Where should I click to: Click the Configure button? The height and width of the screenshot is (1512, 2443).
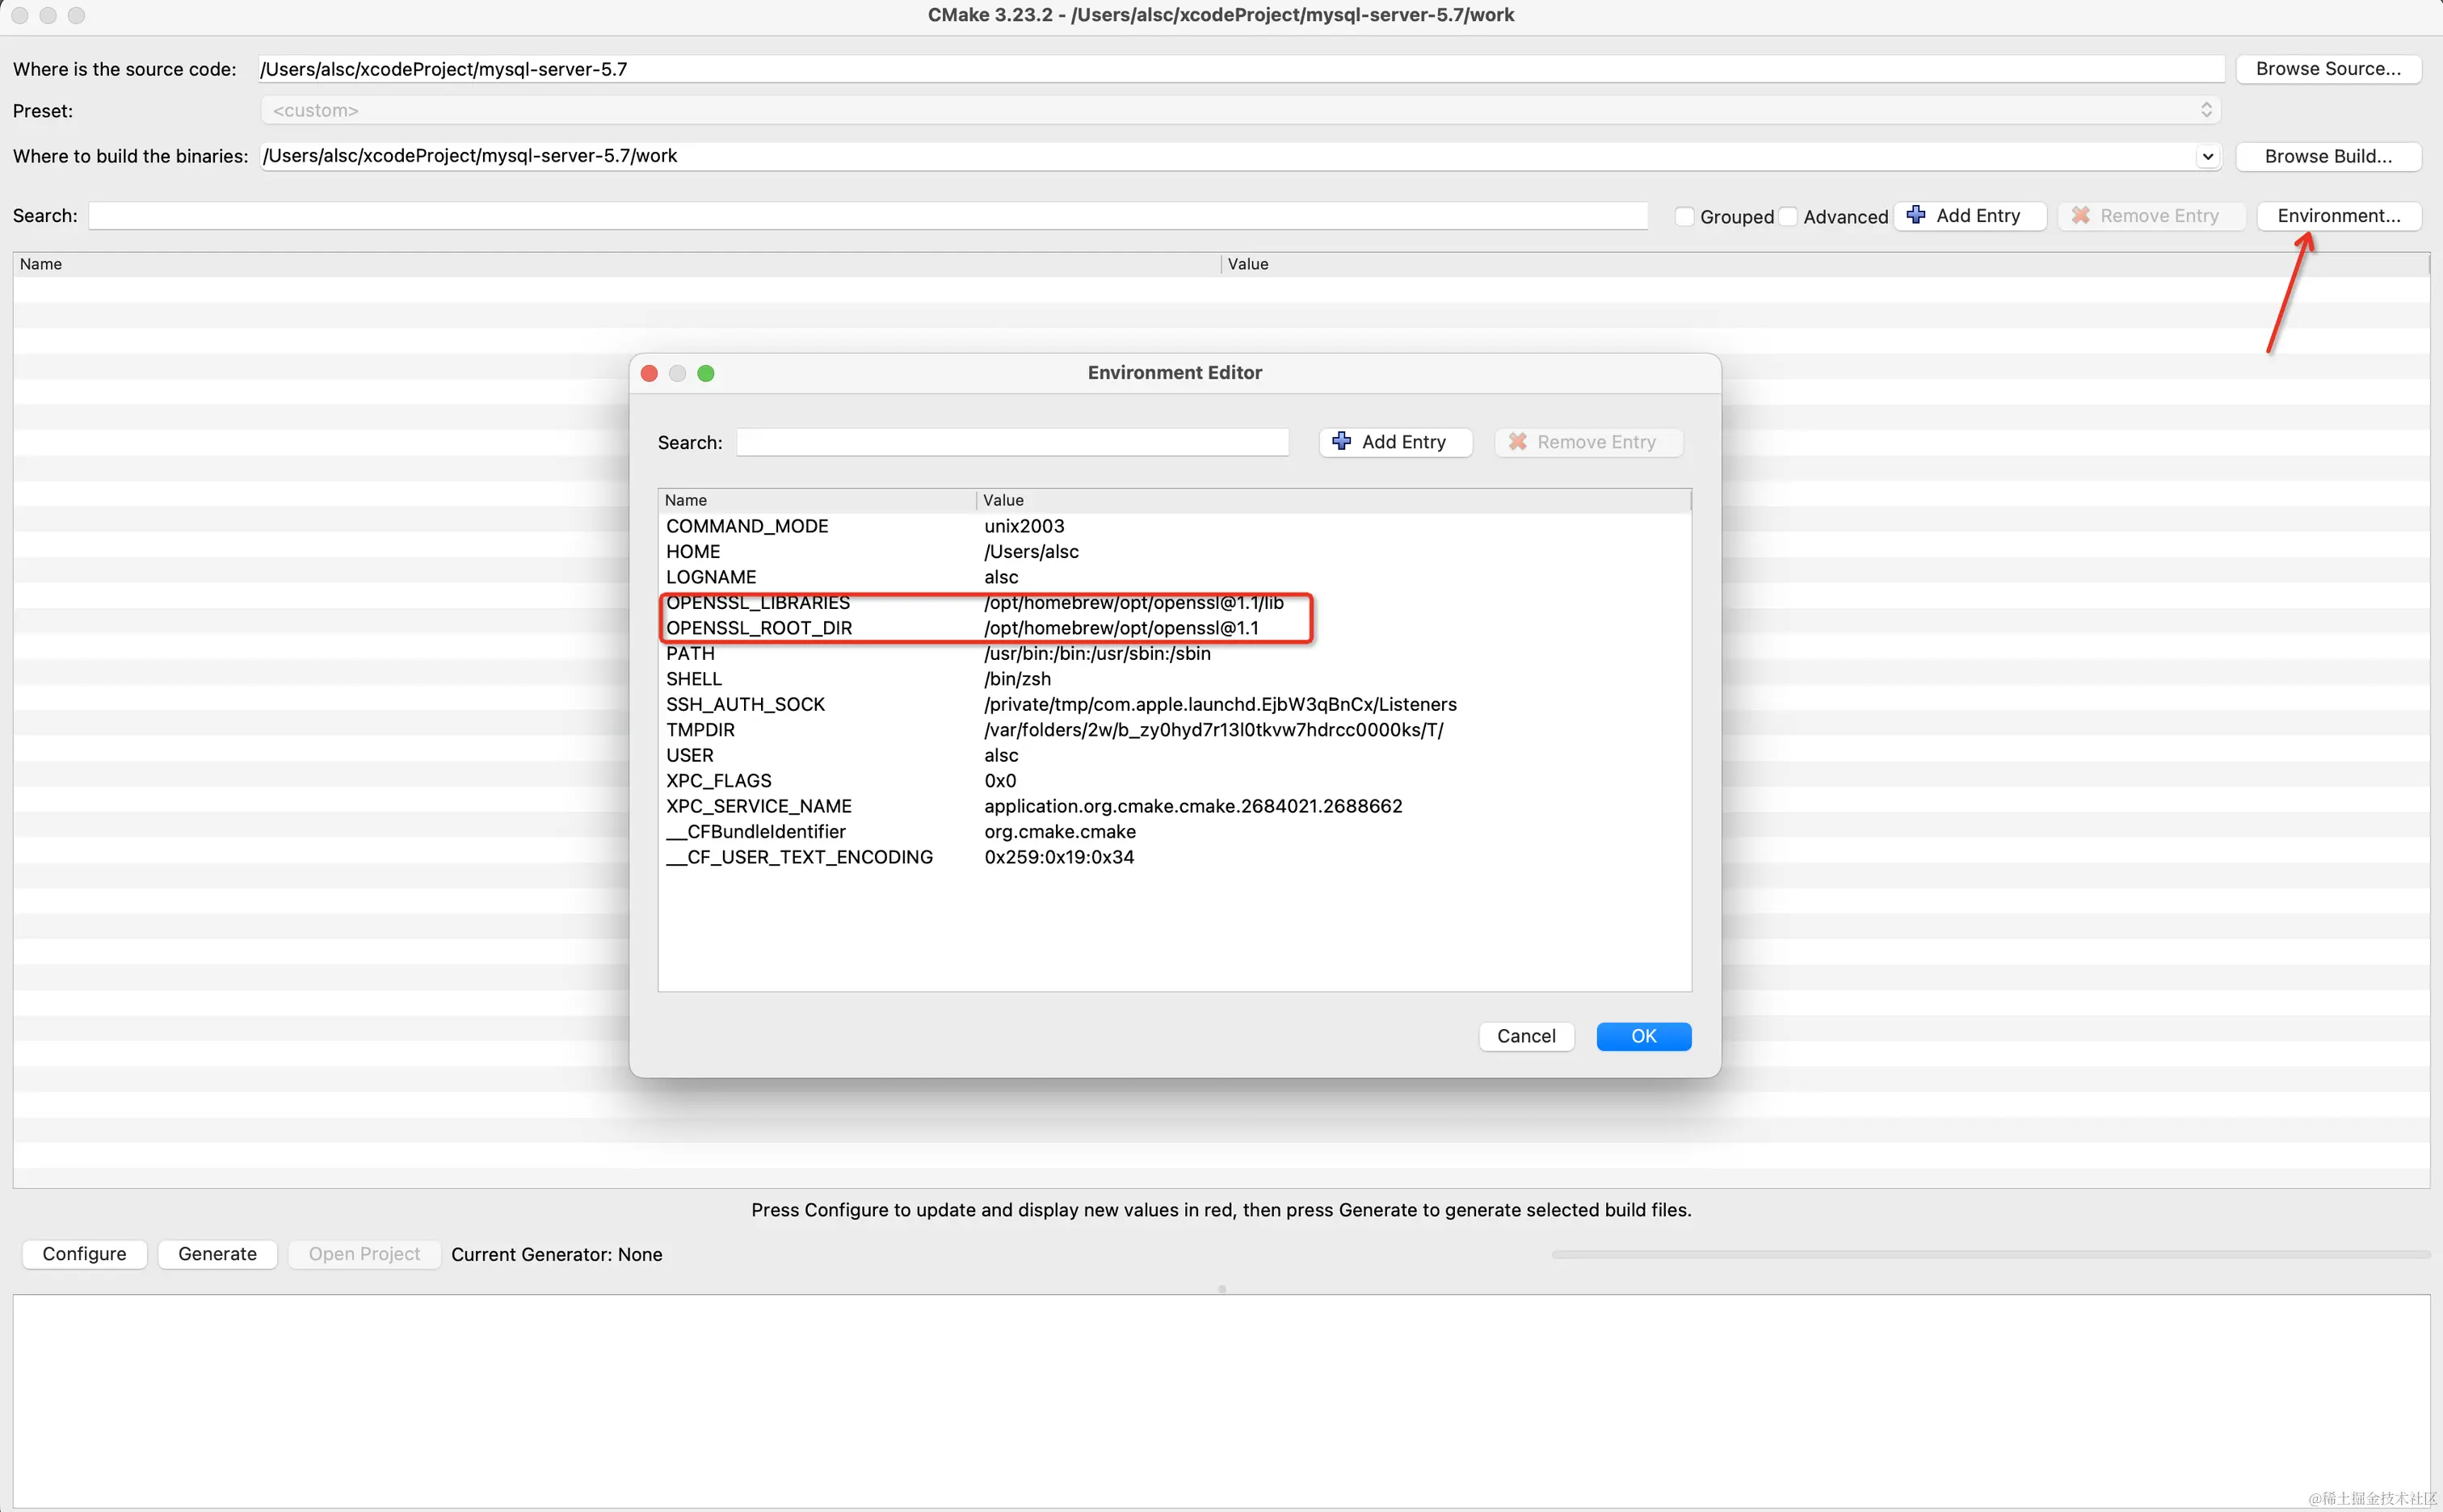pos(84,1254)
